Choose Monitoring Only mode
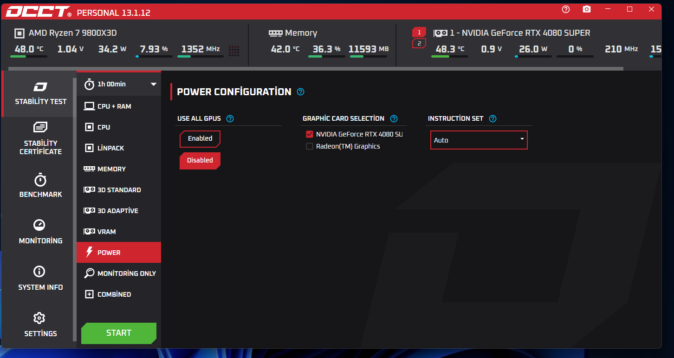Viewport: 674px width, 358px height. (119, 273)
